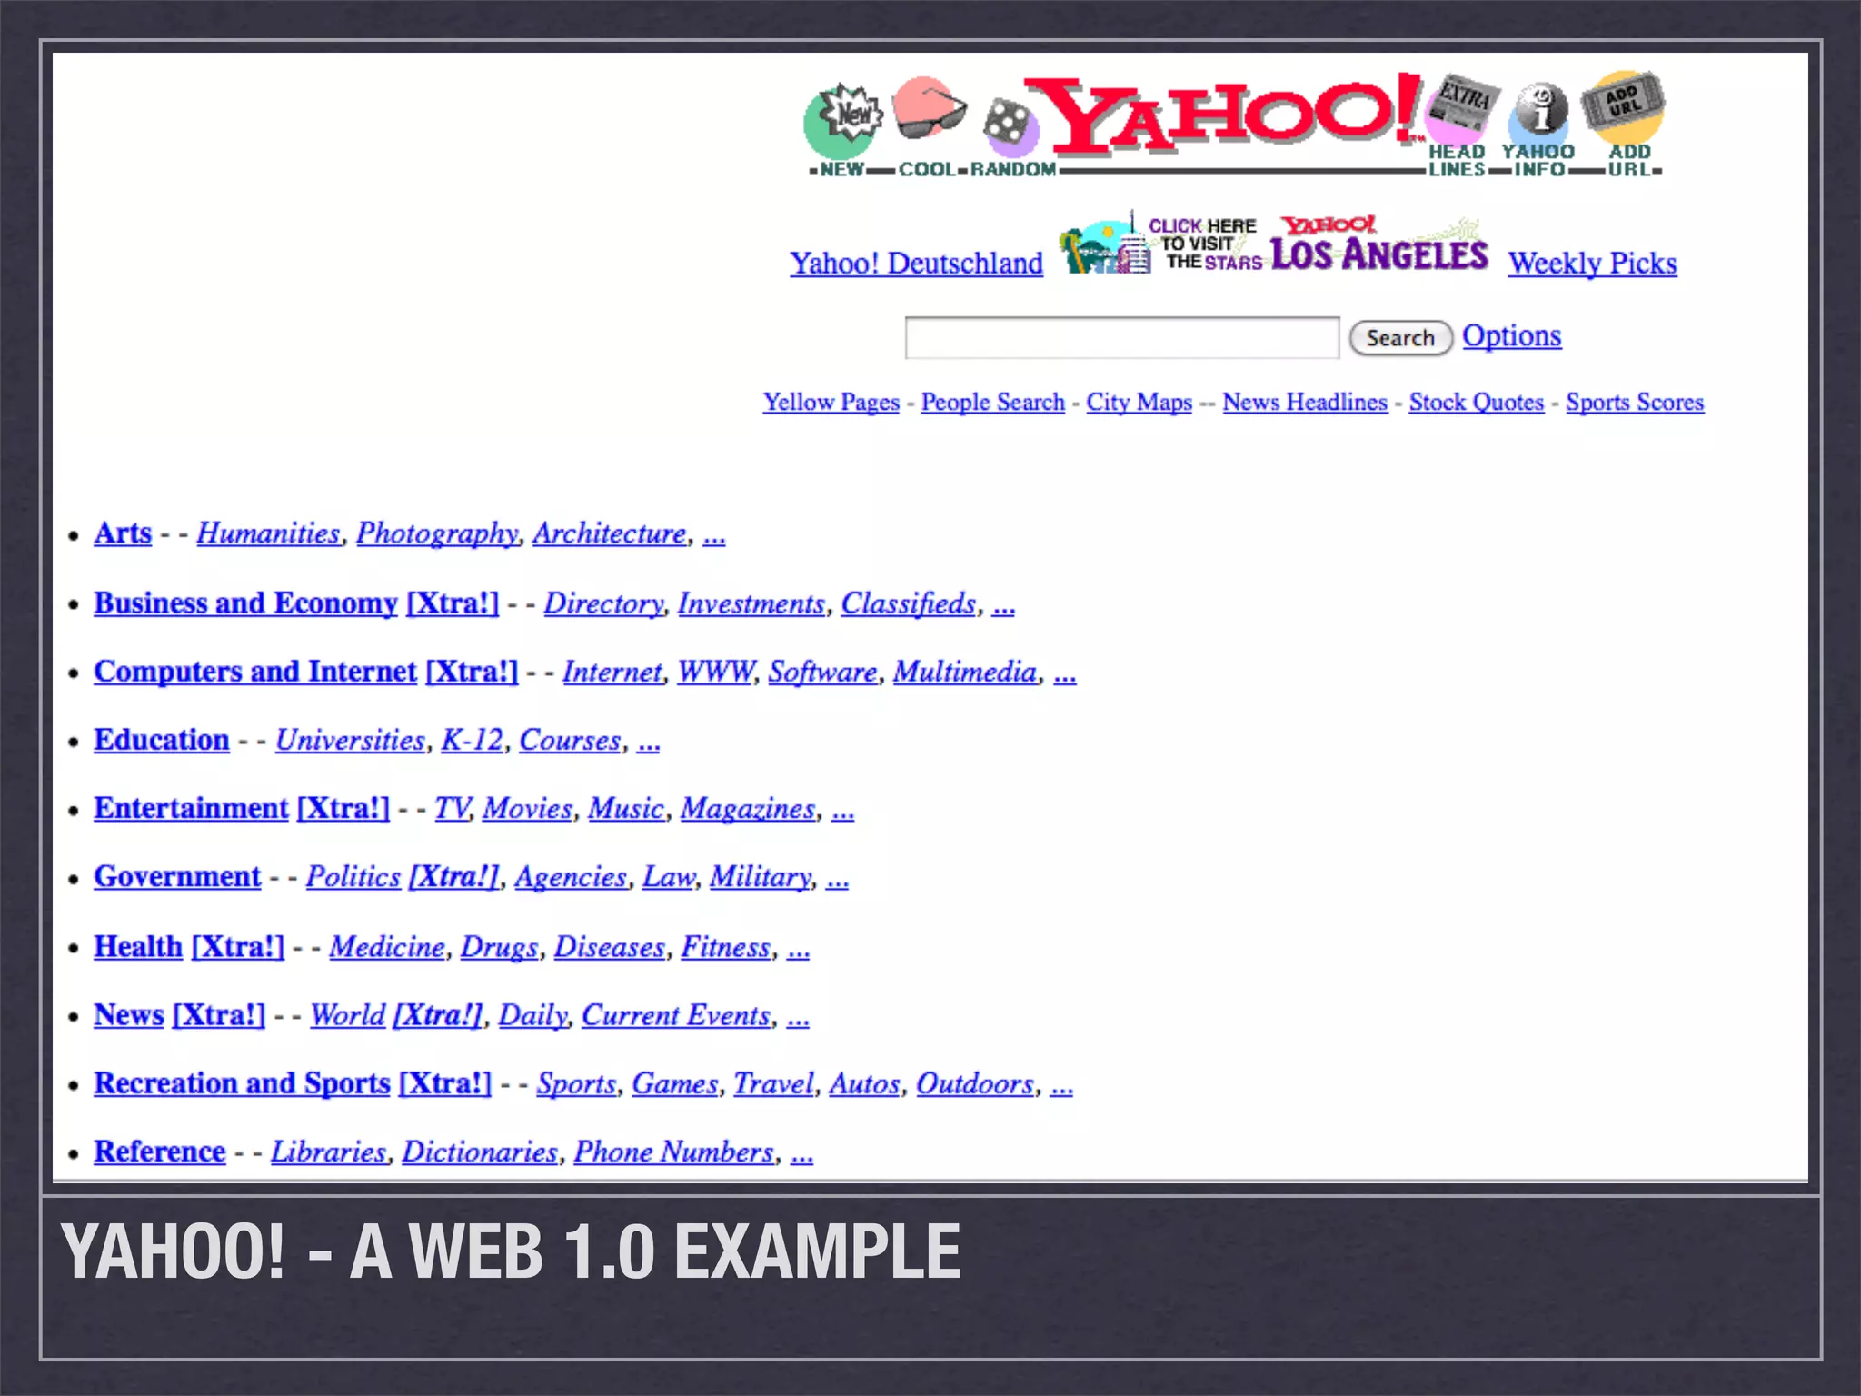Open Drugs subcategory
This screenshot has height=1396, width=1861.
pos(499,948)
